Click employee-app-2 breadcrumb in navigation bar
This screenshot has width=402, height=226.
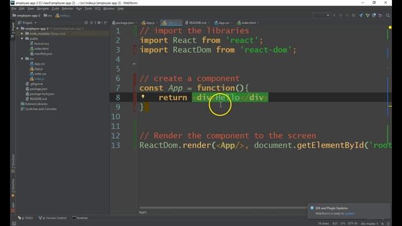coord(26,16)
